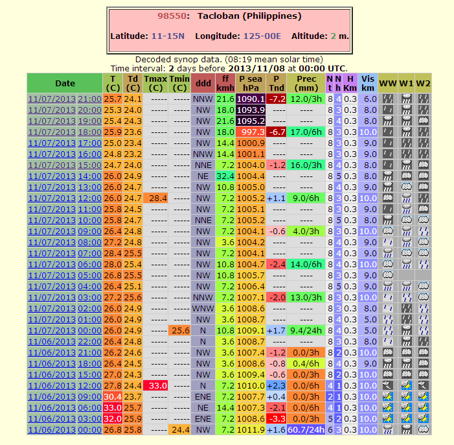
Task: Open the 12:00 time link for 11/07/2013
Action: (89, 198)
